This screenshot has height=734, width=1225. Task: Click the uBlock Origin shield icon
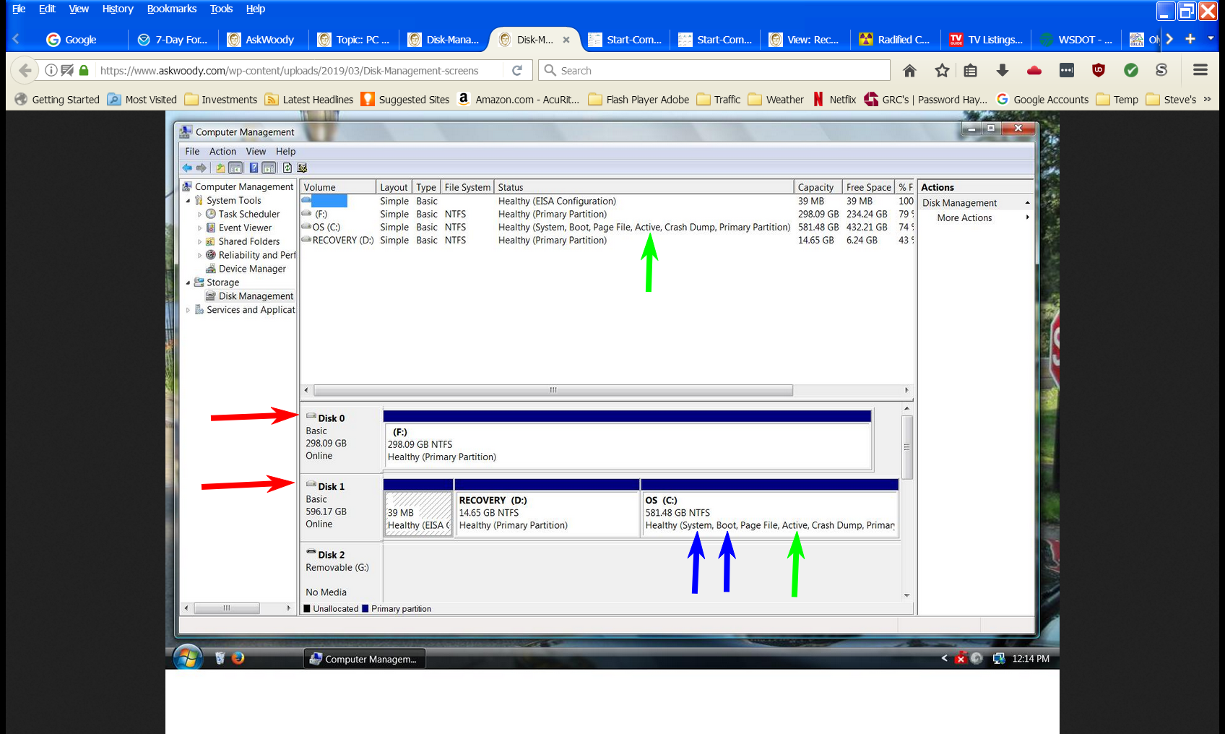point(1099,71)
